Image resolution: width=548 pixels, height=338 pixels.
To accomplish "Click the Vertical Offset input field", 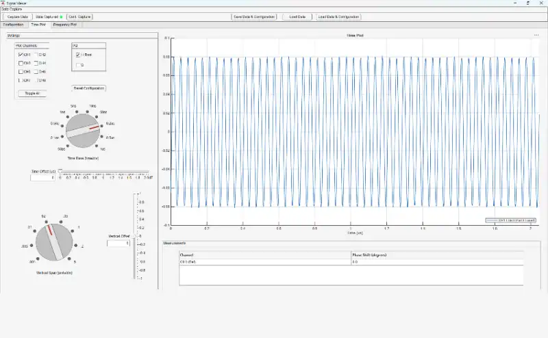I will click(119, 243).
